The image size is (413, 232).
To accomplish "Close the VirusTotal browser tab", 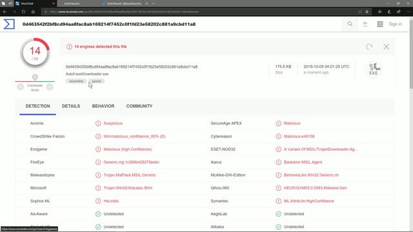I will tap(54, 3).
